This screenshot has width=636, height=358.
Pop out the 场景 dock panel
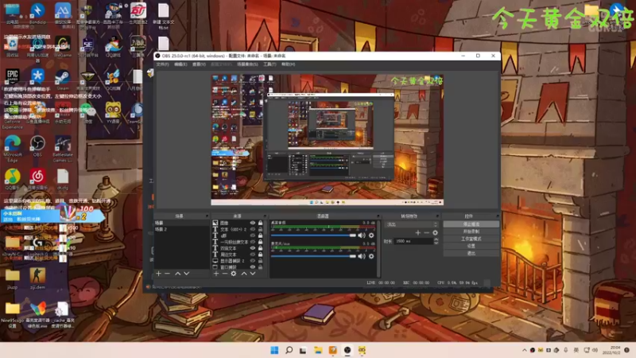coord(207,216)
